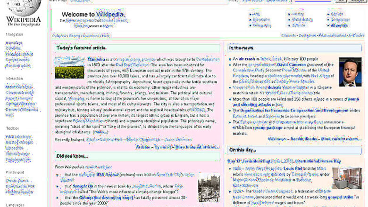Open the International Nurses Day link

pyautogui.click(x=318, y=161)
